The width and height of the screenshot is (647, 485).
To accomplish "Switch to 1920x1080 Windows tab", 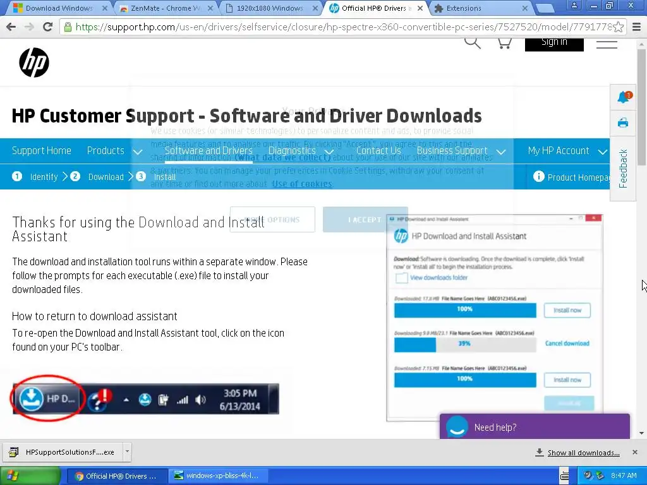I will pos(269,8).
